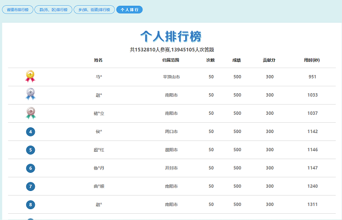Select the active 个人排行 tab
The width and height of the screenshot is (342, 220).
tap(129, 10)
